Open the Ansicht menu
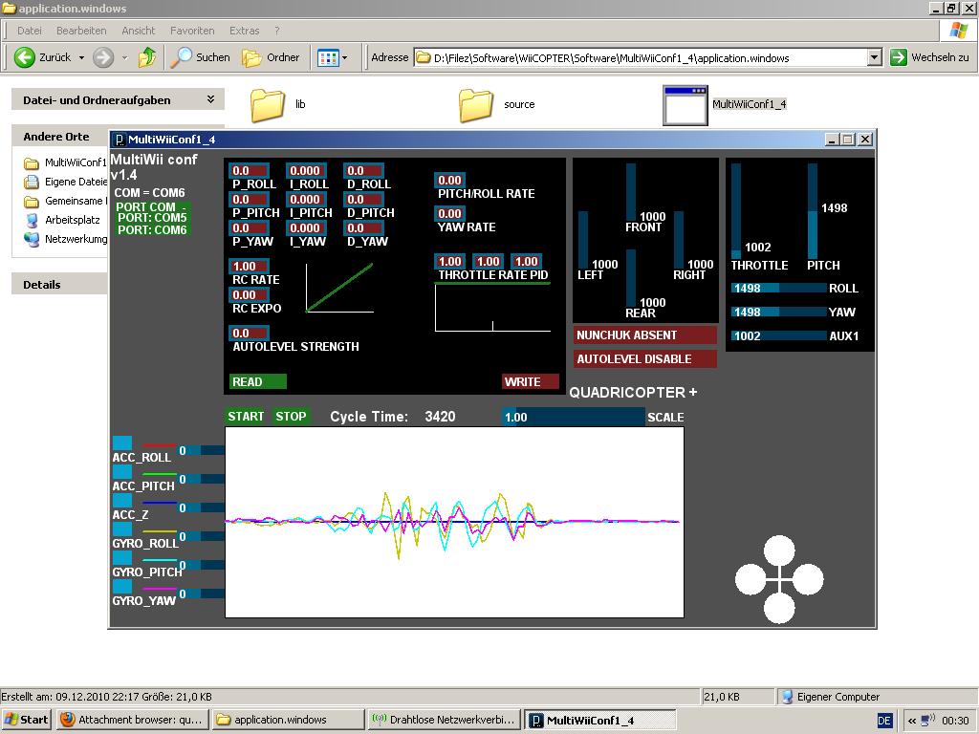 click(x=138, y=31)
